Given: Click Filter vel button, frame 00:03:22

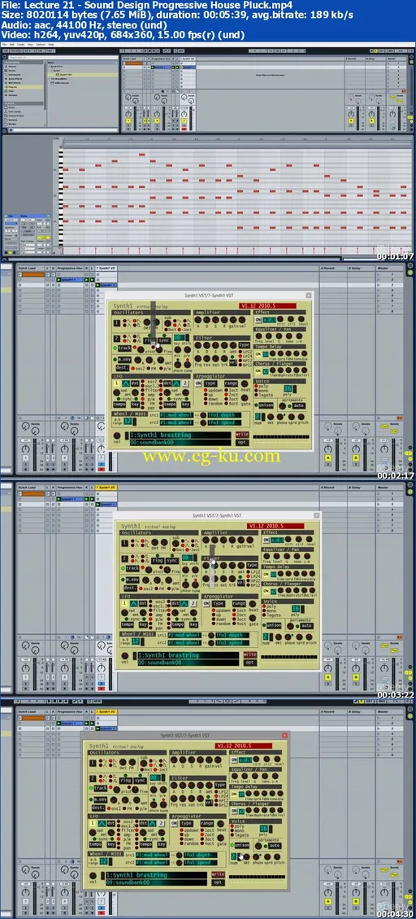Looking at the screenshot, I should 240,583.
